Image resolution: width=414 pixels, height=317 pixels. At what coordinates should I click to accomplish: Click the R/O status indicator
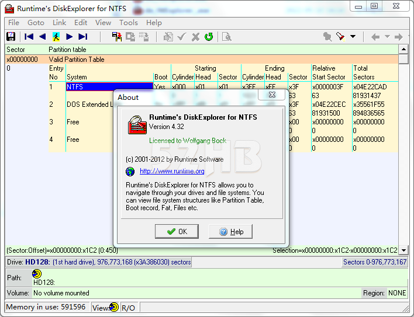click(128, 308)
